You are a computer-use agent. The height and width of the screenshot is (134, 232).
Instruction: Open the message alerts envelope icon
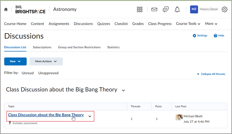coord(154,9)
